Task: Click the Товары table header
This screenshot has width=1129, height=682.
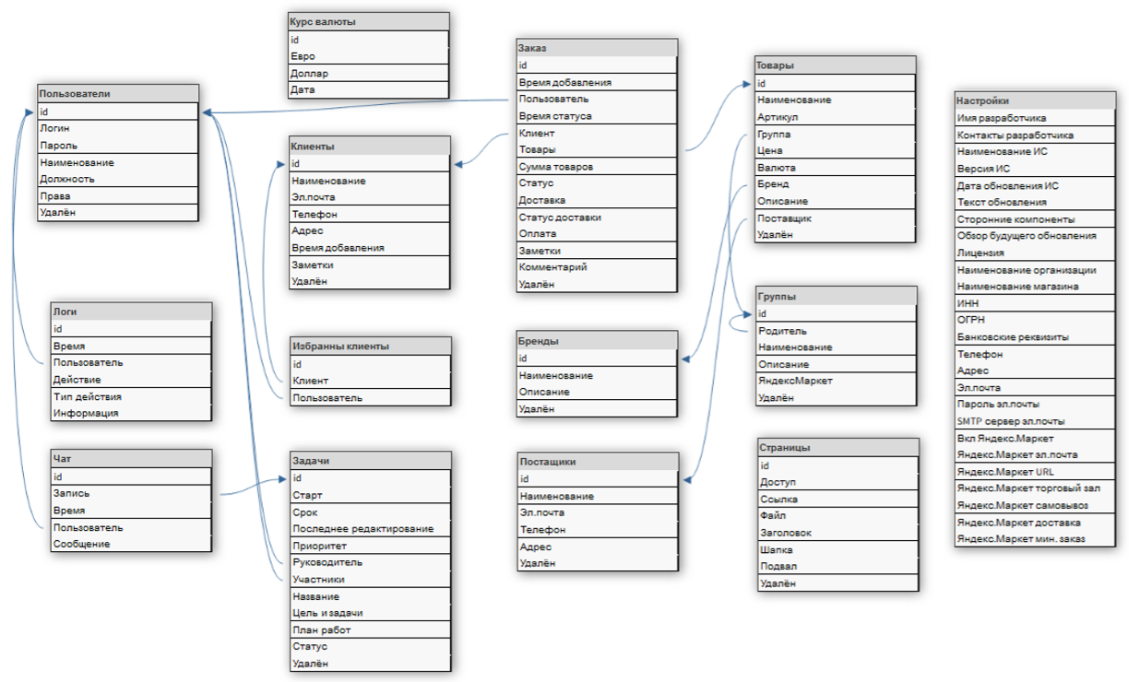Action: pyautogui.click(x=836, y=65)
